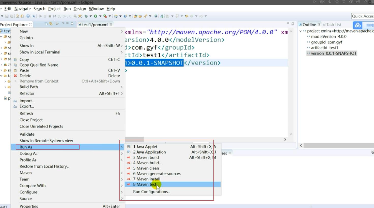
Task: Open dropdown arrow next to green Run button
Action: click(x=100, y=16)
